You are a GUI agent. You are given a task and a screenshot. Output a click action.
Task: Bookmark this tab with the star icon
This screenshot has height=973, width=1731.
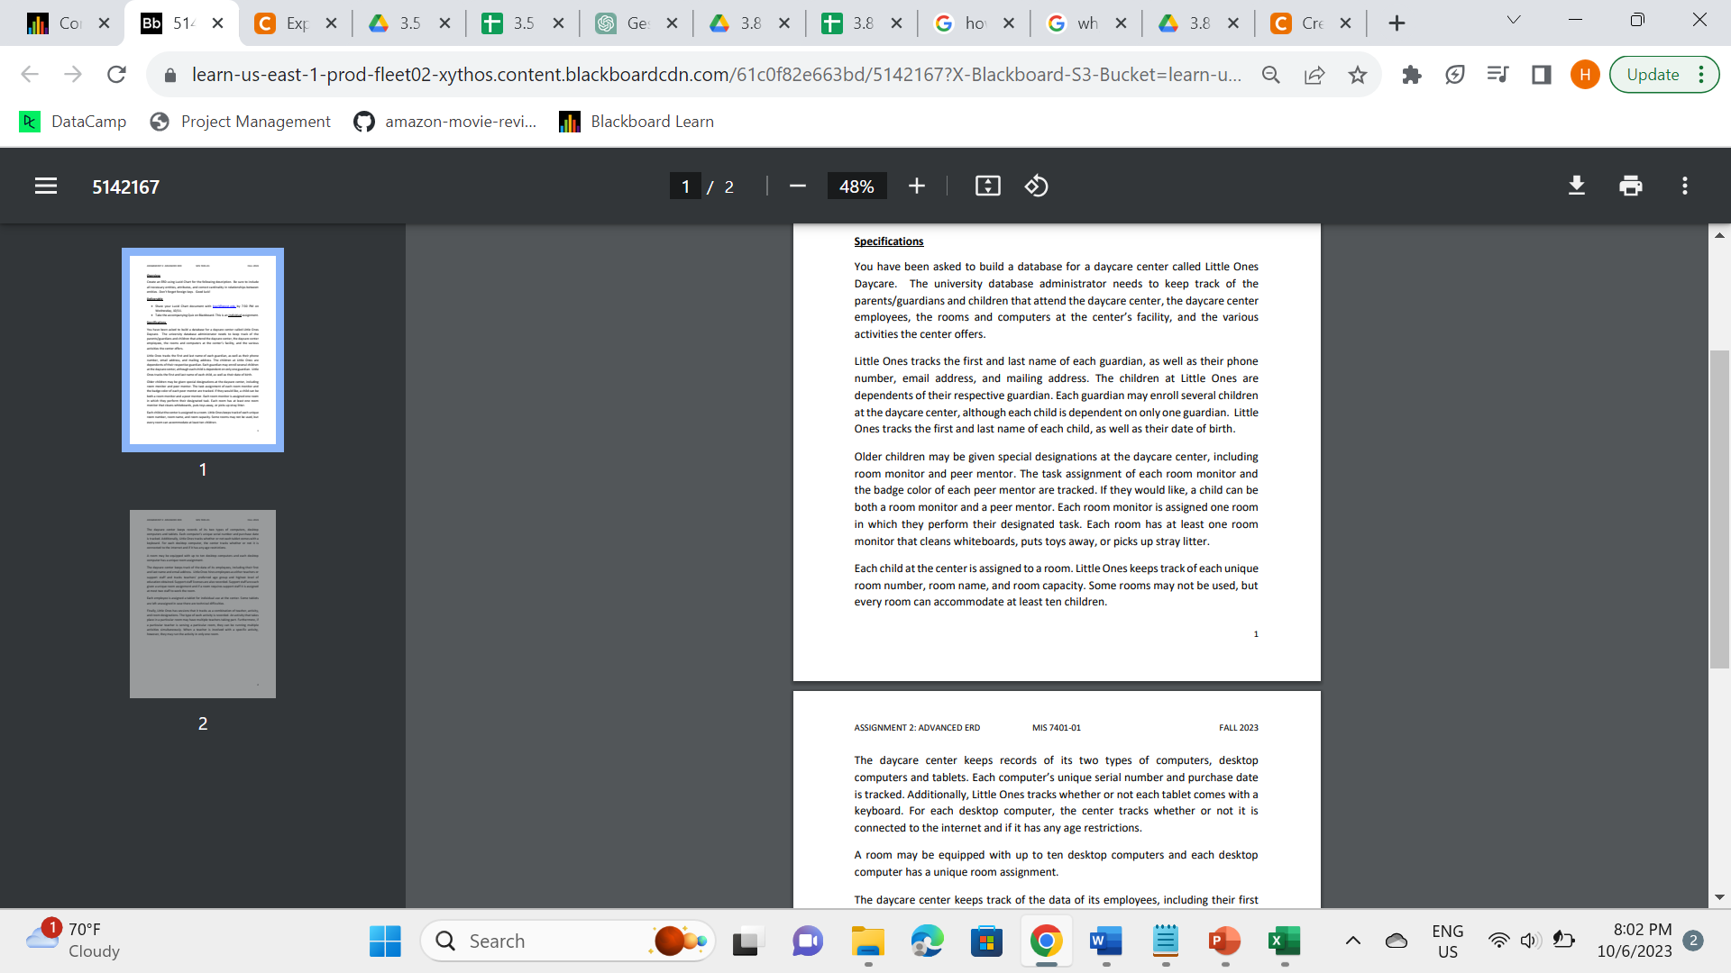click(1358, 75)
